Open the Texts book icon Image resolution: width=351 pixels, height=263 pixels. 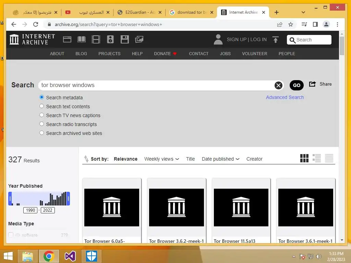click(82, 39)
